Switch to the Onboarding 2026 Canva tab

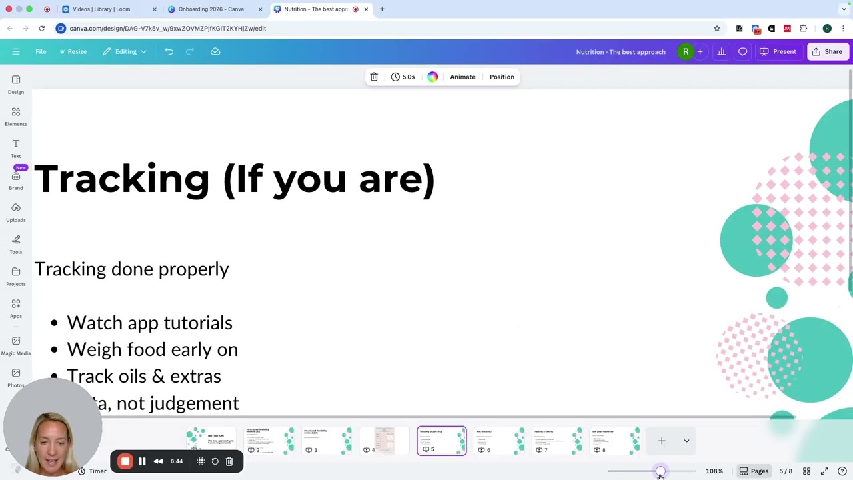coord(211,9)
